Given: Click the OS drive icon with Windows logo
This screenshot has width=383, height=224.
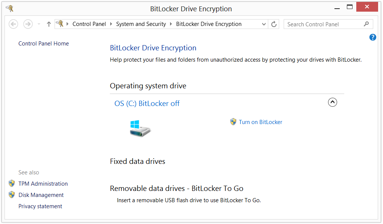Looking at the screenshot, I should click(x=140, y=128).
